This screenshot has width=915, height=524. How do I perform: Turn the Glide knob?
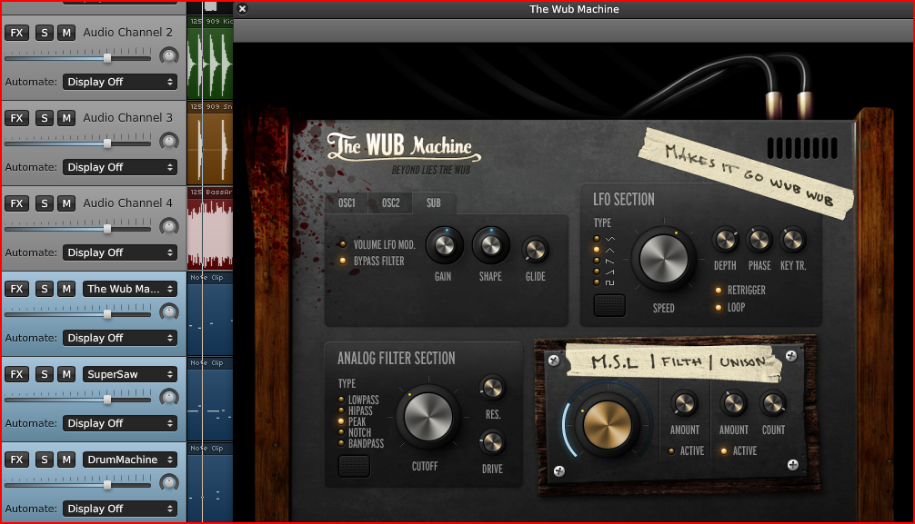click(536, 252)
